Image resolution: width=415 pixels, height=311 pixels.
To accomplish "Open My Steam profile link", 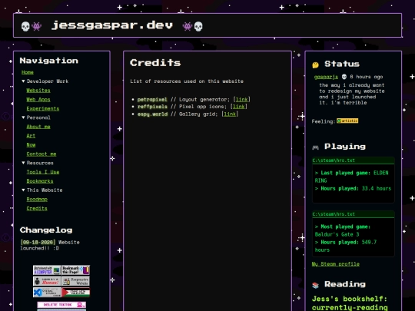I will [336, 264].
